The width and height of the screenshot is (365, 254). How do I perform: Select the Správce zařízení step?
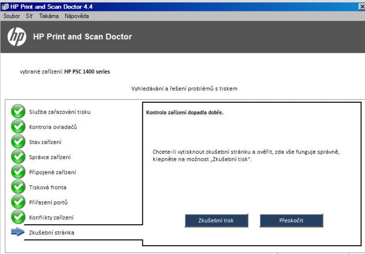coord(50,158)
